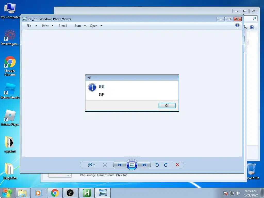Open the Recycle Bin
The image size is (264, 198).
253,171
